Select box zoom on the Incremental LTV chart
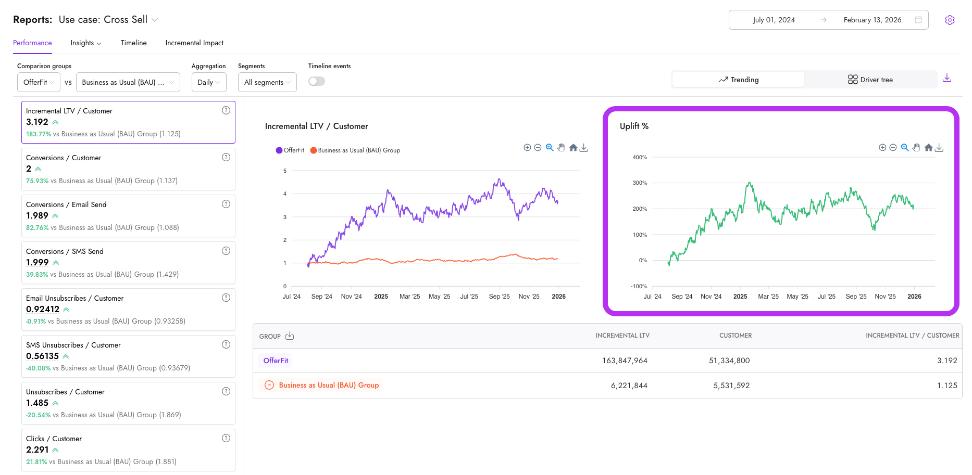 550,147
